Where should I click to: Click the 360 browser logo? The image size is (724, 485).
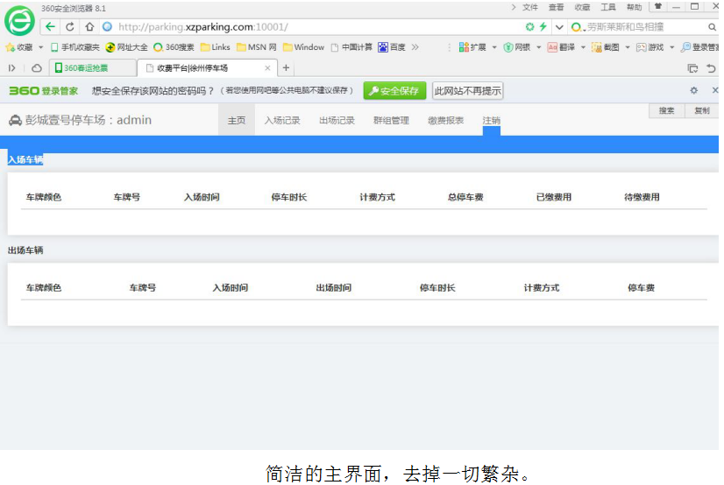19,20
